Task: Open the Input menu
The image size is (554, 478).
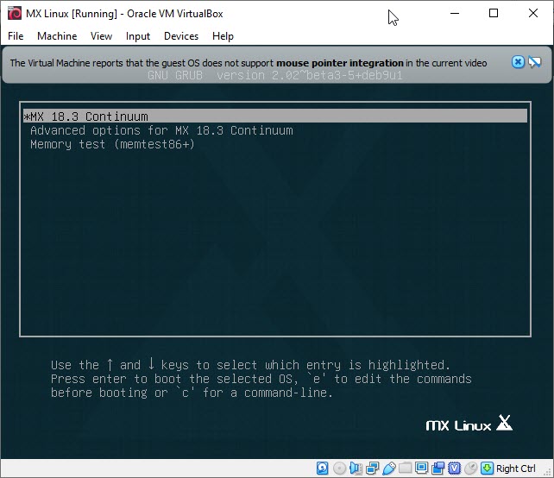Action: (138, 36)
